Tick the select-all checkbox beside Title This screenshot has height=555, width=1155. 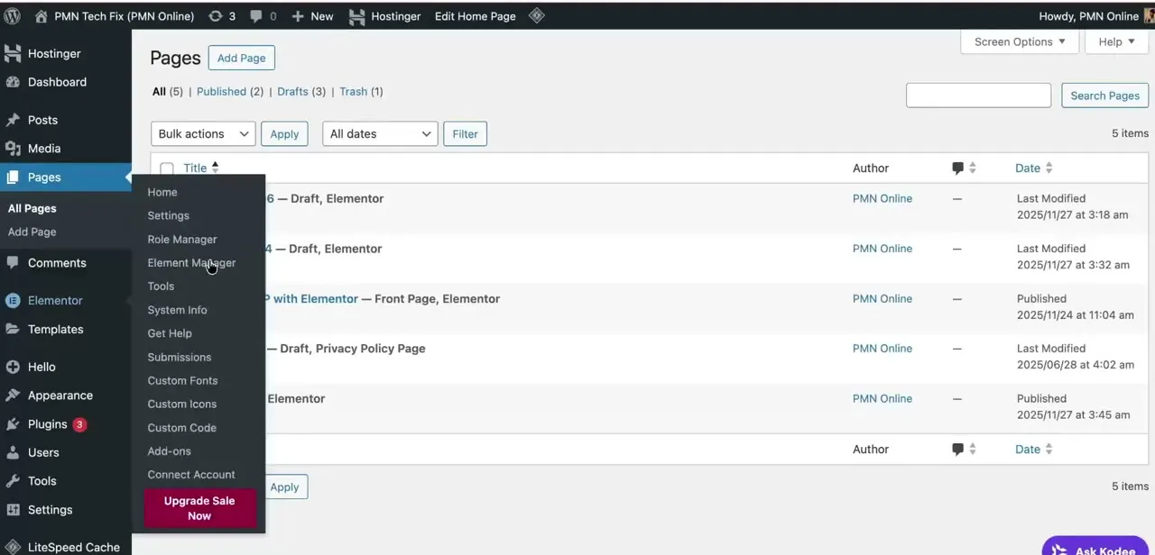coord(167,168)
